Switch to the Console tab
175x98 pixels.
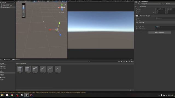click(7, 60)
